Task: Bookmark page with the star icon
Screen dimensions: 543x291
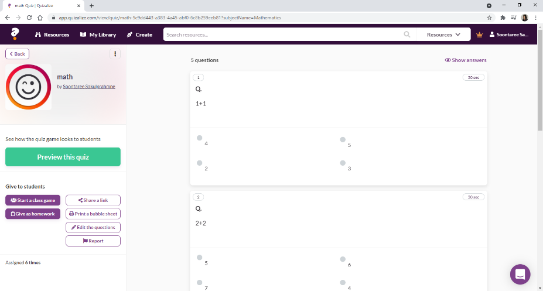Action: click(x=489, y=18)
